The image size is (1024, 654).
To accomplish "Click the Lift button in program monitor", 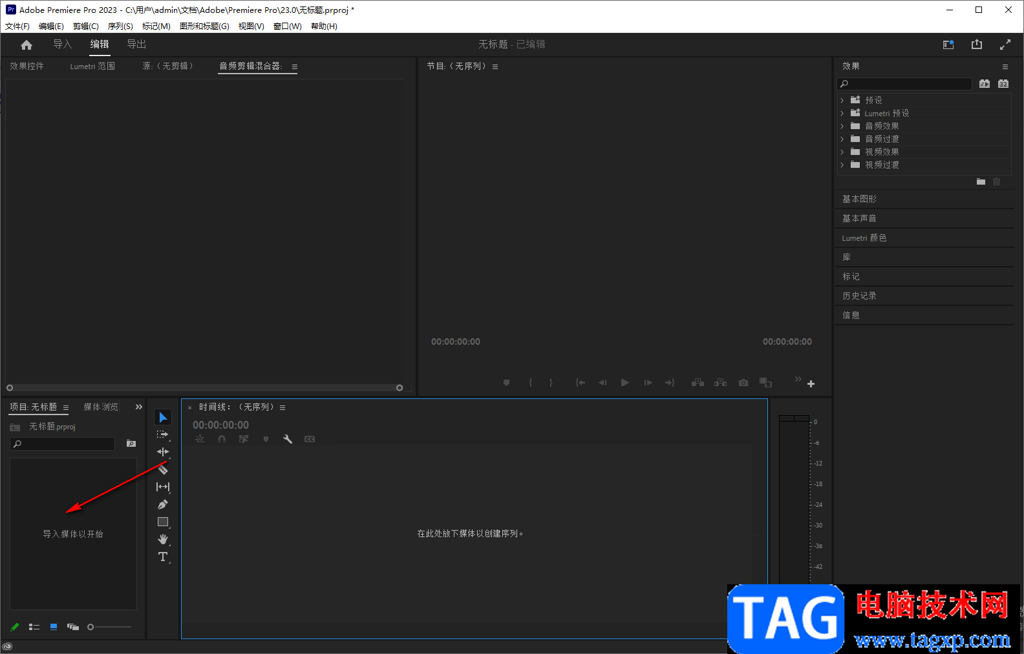I will 698,383.
